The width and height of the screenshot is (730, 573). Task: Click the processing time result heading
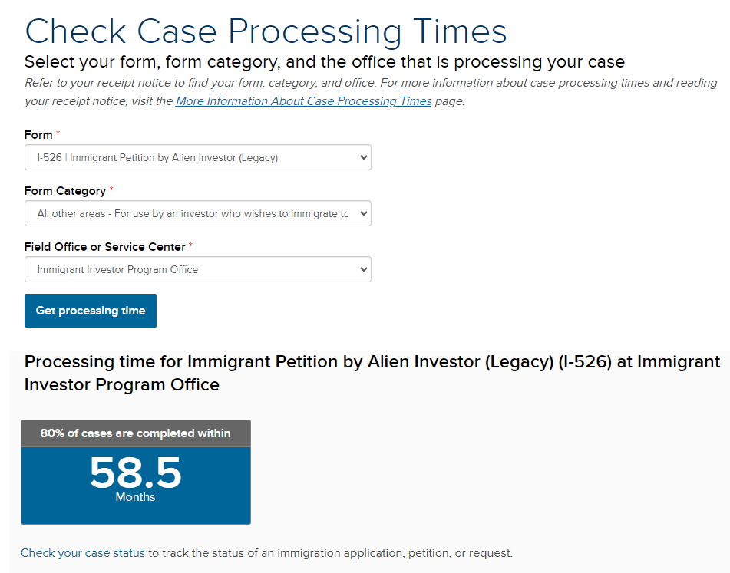coord(372,373)
